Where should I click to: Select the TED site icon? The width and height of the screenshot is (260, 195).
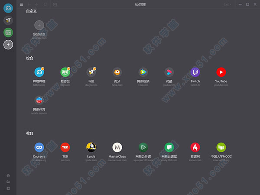point(65,147)
